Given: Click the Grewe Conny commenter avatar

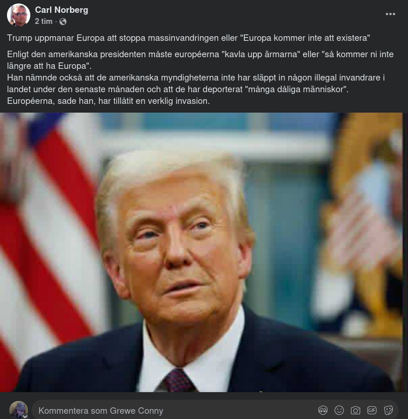Looking at the screenshot, I should pos(19,410).
